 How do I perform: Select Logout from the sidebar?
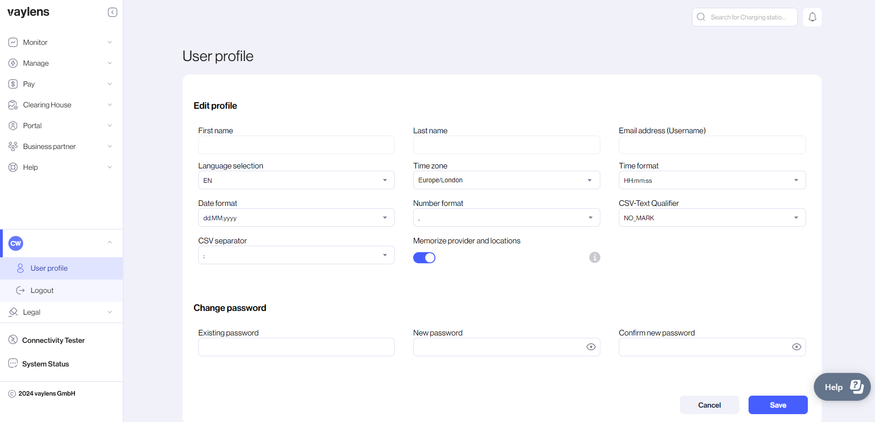42,291
